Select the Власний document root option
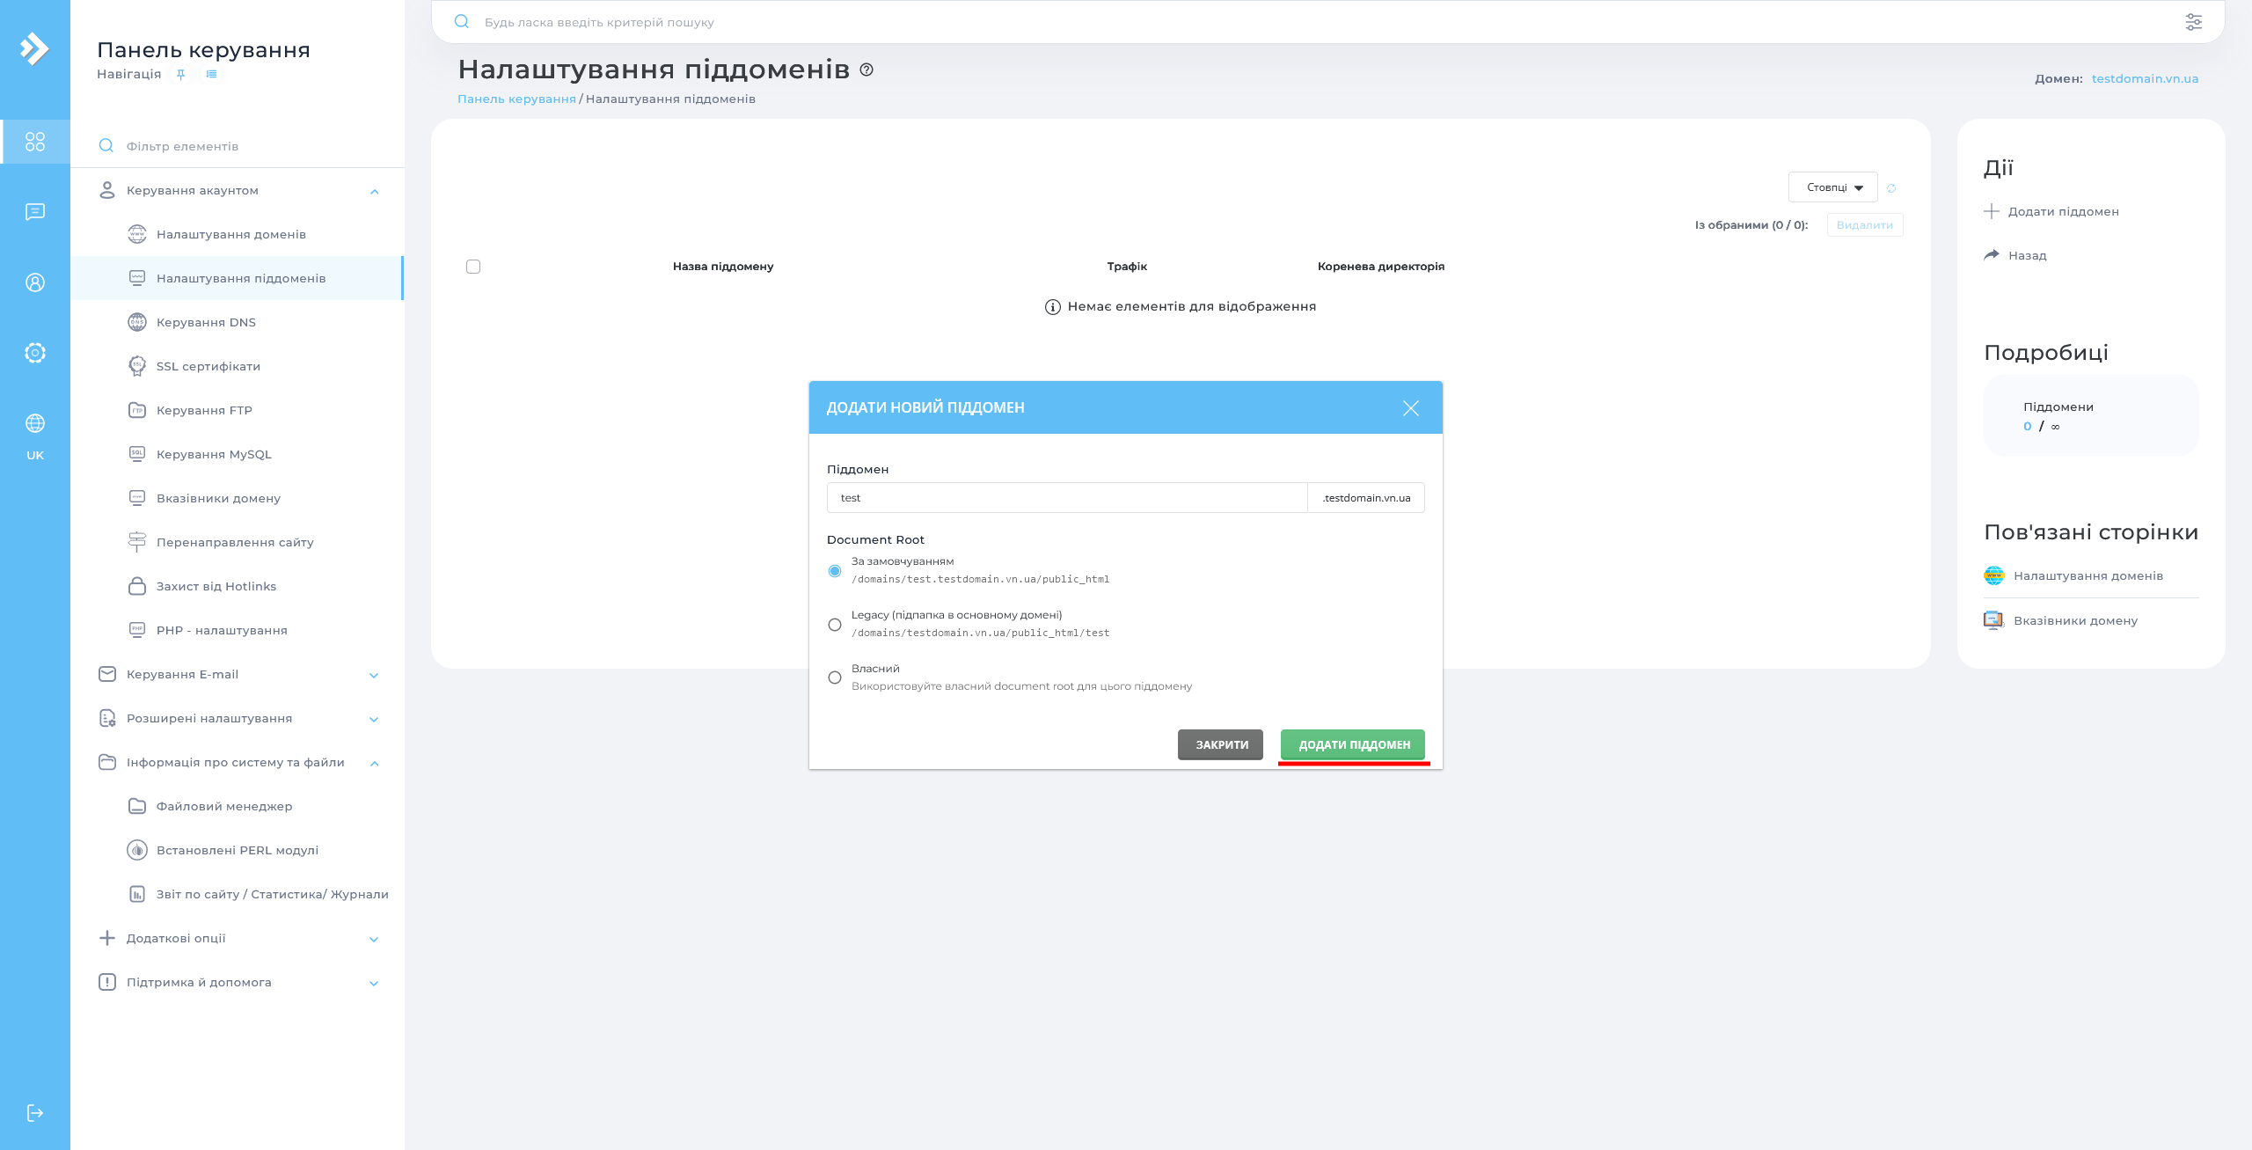2252x1150 pixels. click(x=833, y=678)
